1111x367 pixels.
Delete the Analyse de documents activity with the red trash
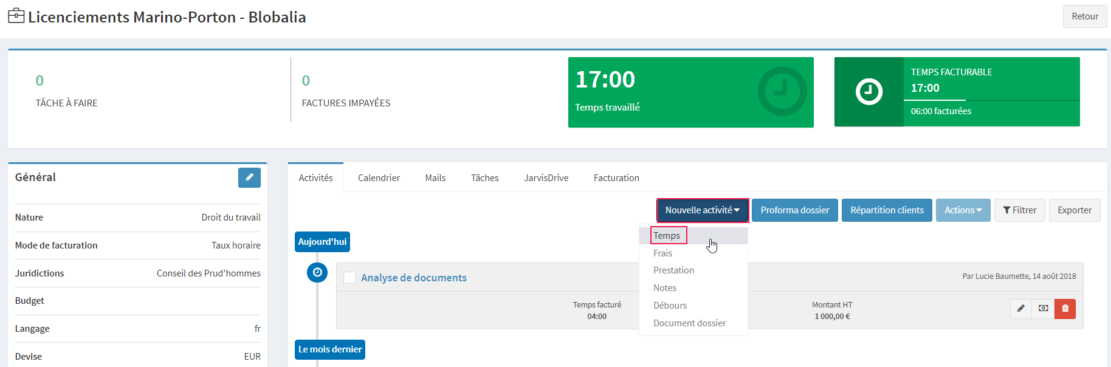pos(1065,309)
